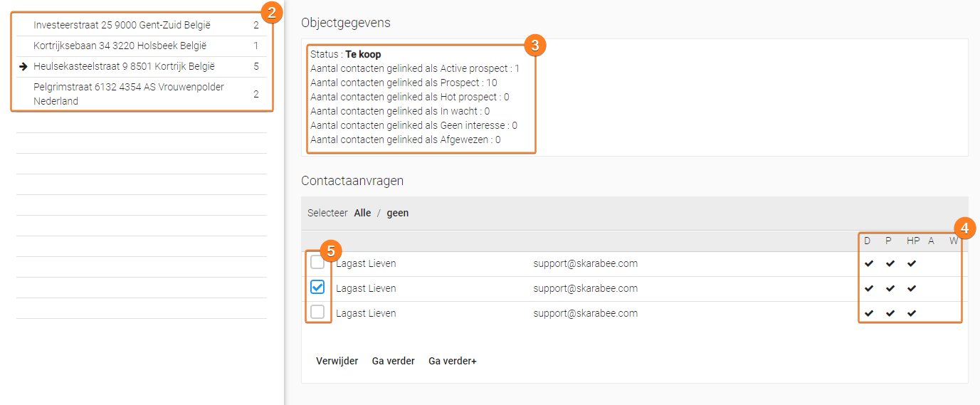This screenshot has width=980, height=405.
Task: Click the HP checkmark in the top contact row
Action: [912, 264]
